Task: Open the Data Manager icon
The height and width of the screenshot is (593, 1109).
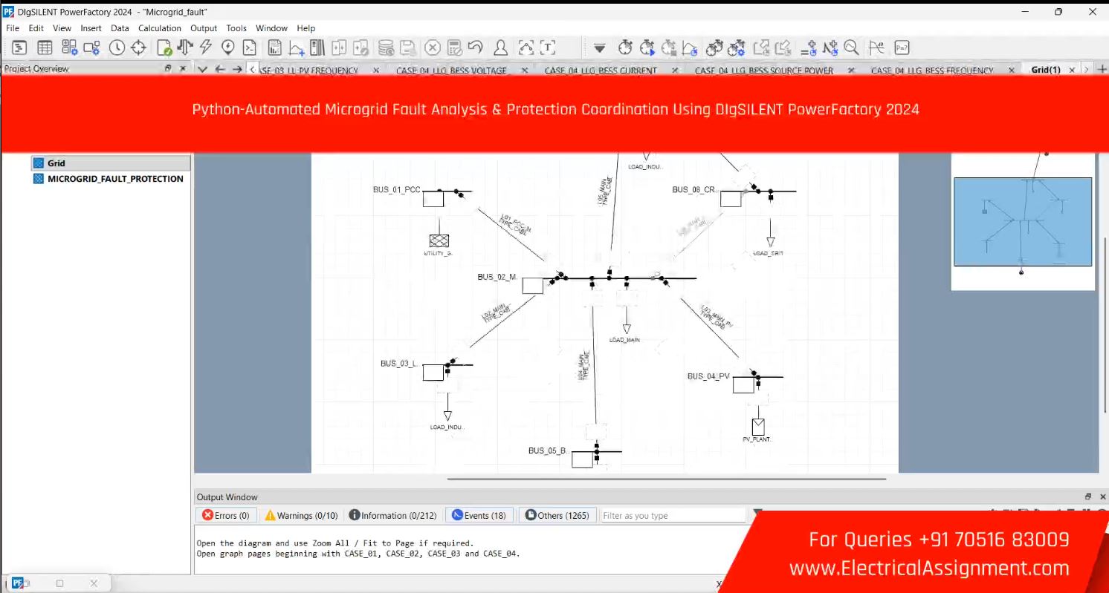Action: (x=19, y=47)
